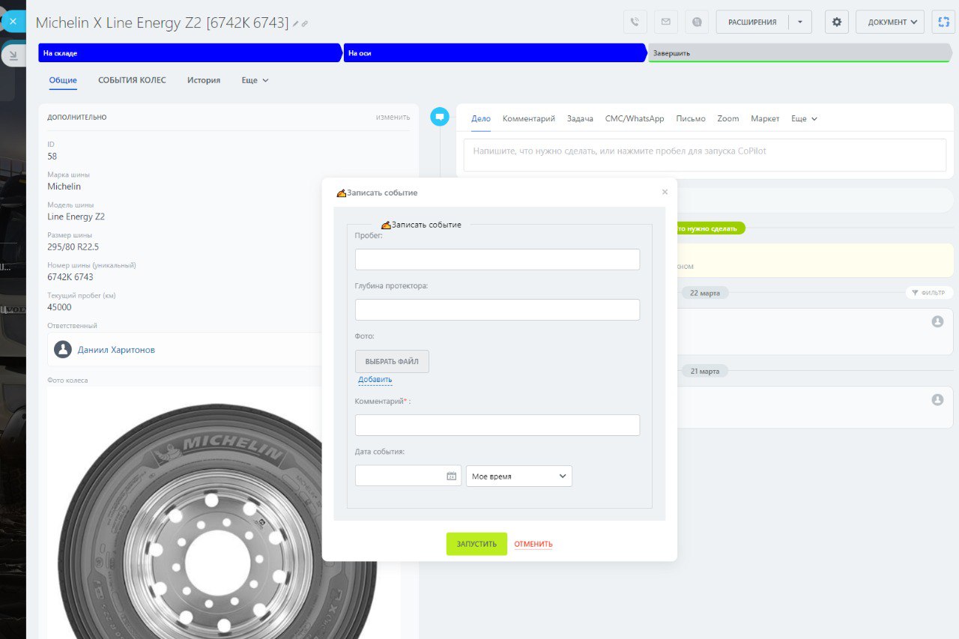
Task: Select the Комментарий timeline tab
Action: [x=529, y=118]
